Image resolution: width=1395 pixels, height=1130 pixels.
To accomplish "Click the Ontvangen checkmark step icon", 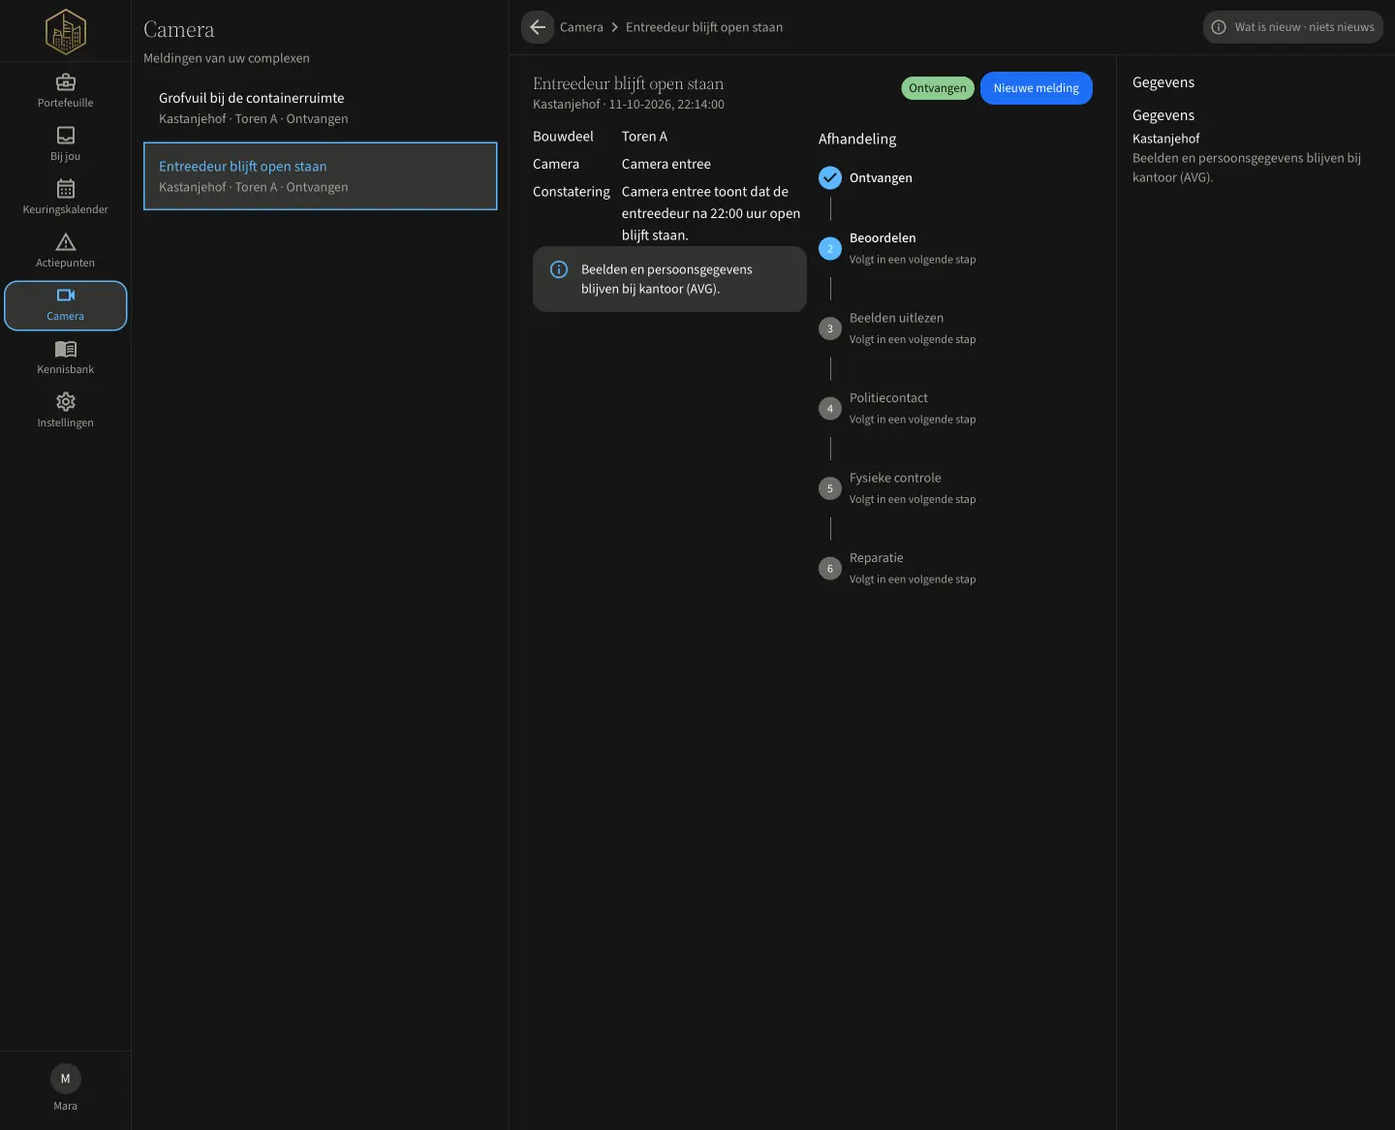I will pos(830,177).
